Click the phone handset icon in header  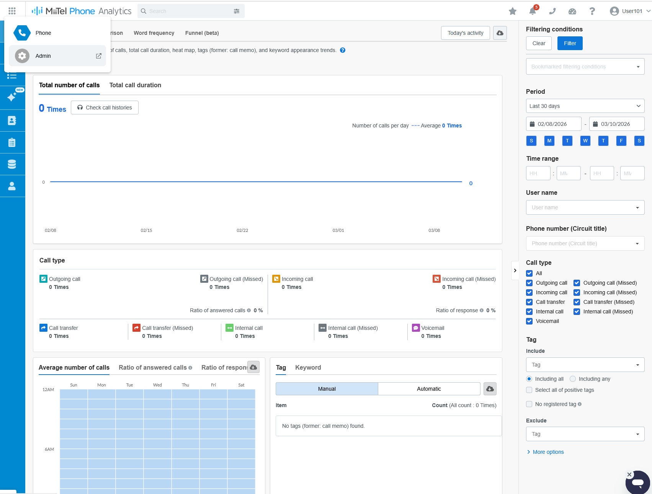552,11
